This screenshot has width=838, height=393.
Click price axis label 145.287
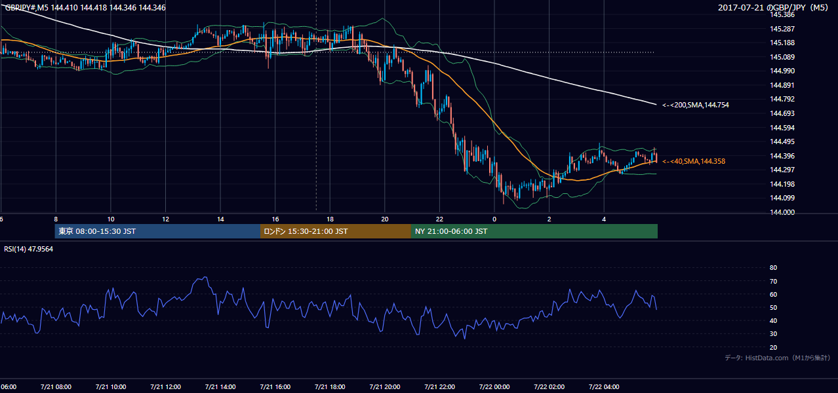(783, 29)
